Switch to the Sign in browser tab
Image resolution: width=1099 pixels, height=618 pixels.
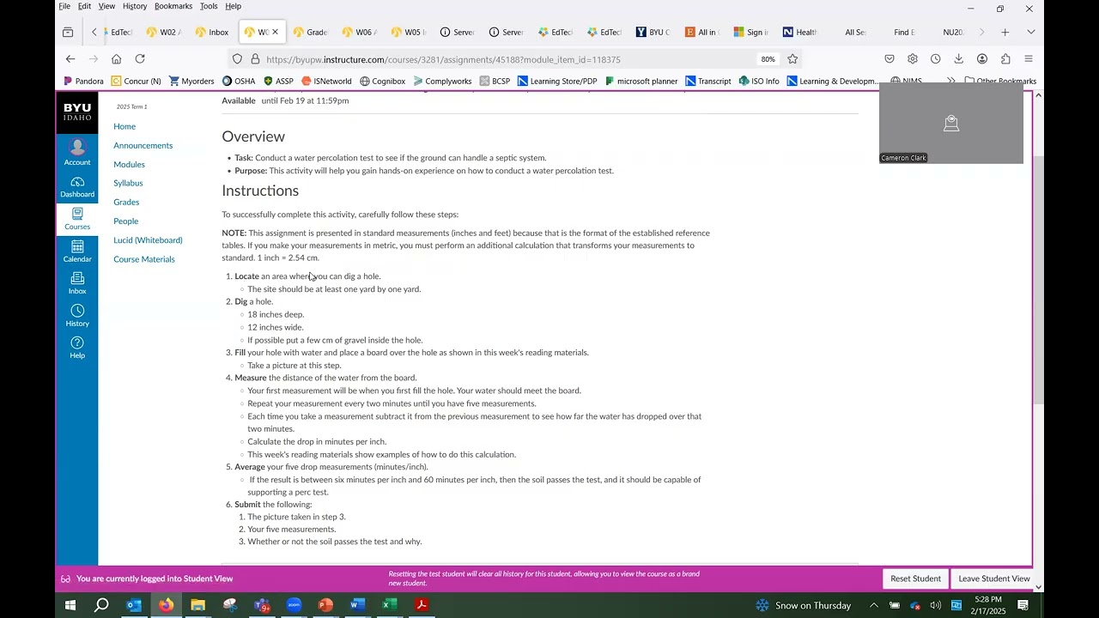click(750, 33)
